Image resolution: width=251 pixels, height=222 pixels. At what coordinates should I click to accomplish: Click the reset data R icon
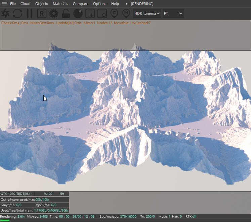click(x=41, y=13)
